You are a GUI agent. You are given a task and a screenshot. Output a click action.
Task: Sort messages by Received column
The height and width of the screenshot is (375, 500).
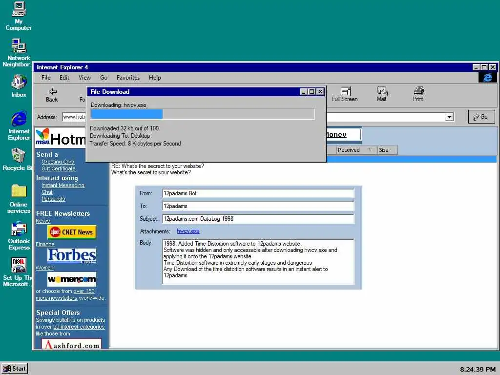(356, 150)
